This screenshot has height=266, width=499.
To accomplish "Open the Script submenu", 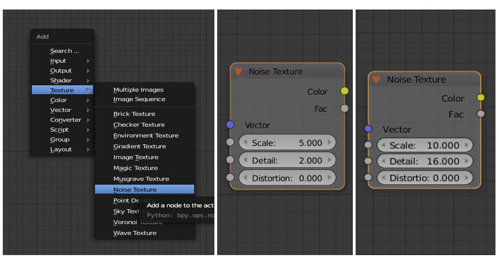I will coord(62,130).
